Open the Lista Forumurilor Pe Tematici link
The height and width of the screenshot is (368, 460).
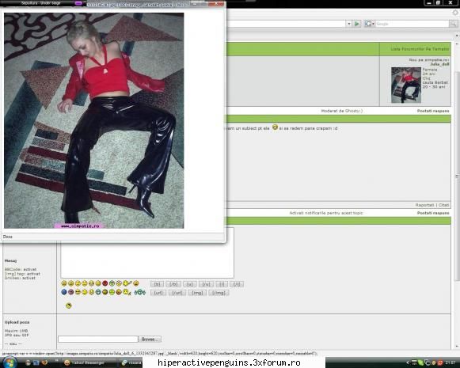pos(420,49)
